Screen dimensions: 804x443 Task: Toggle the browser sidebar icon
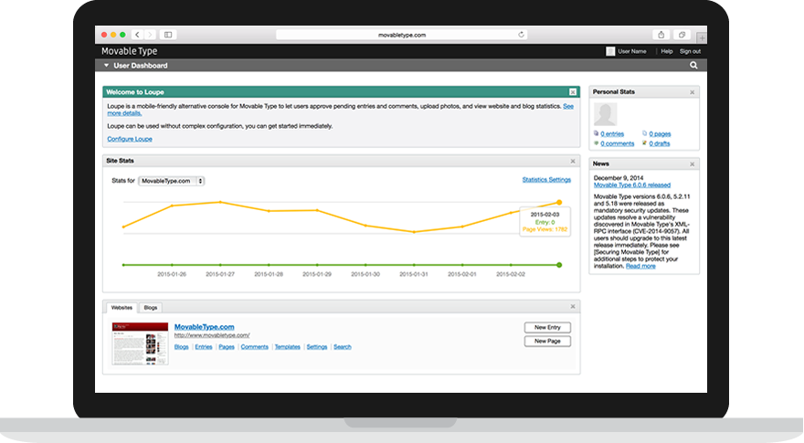pos(168,35)
